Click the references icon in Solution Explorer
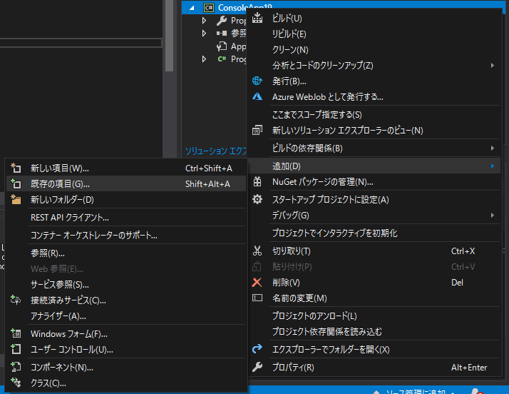Image resolution: width=509 pixels, height=394 pixels. [222, 33]
